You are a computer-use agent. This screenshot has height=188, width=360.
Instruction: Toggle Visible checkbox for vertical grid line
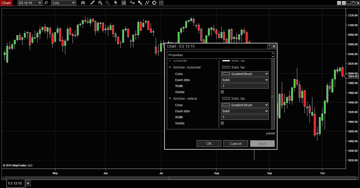coord(222,123)
